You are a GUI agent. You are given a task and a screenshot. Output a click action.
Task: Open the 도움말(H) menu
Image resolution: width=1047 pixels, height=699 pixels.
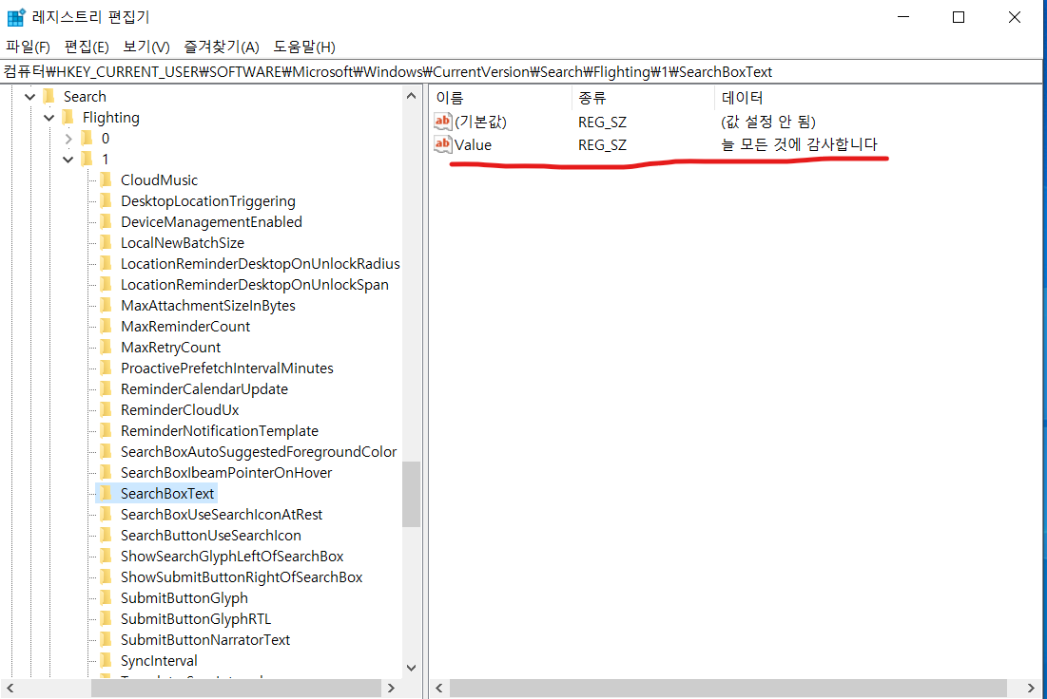(x=303, y=47)
